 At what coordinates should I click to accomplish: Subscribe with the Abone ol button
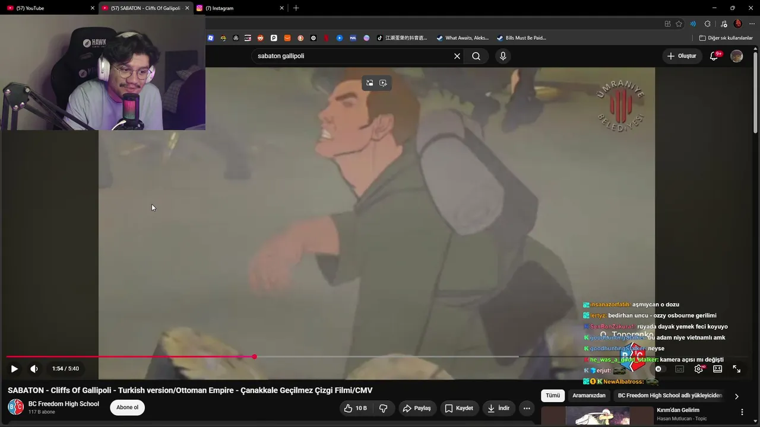pyautogui.click(x=127, y=407)
